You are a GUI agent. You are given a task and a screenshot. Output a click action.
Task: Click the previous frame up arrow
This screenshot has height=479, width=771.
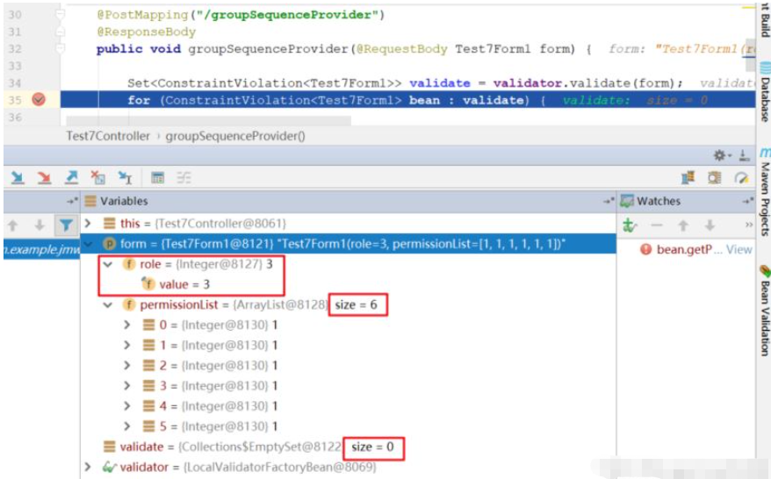pyautogui.click(x=13, y=225)
